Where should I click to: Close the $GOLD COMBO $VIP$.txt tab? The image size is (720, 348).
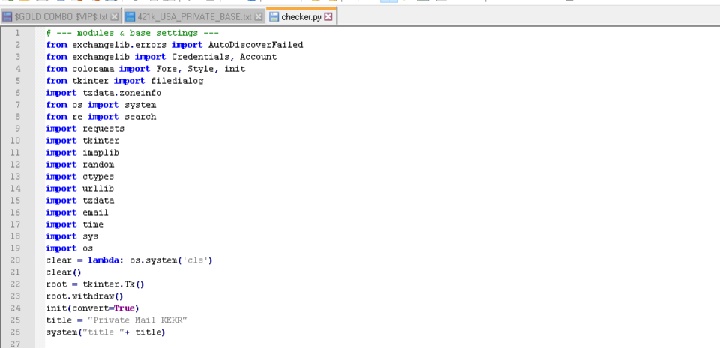(114, 16)
